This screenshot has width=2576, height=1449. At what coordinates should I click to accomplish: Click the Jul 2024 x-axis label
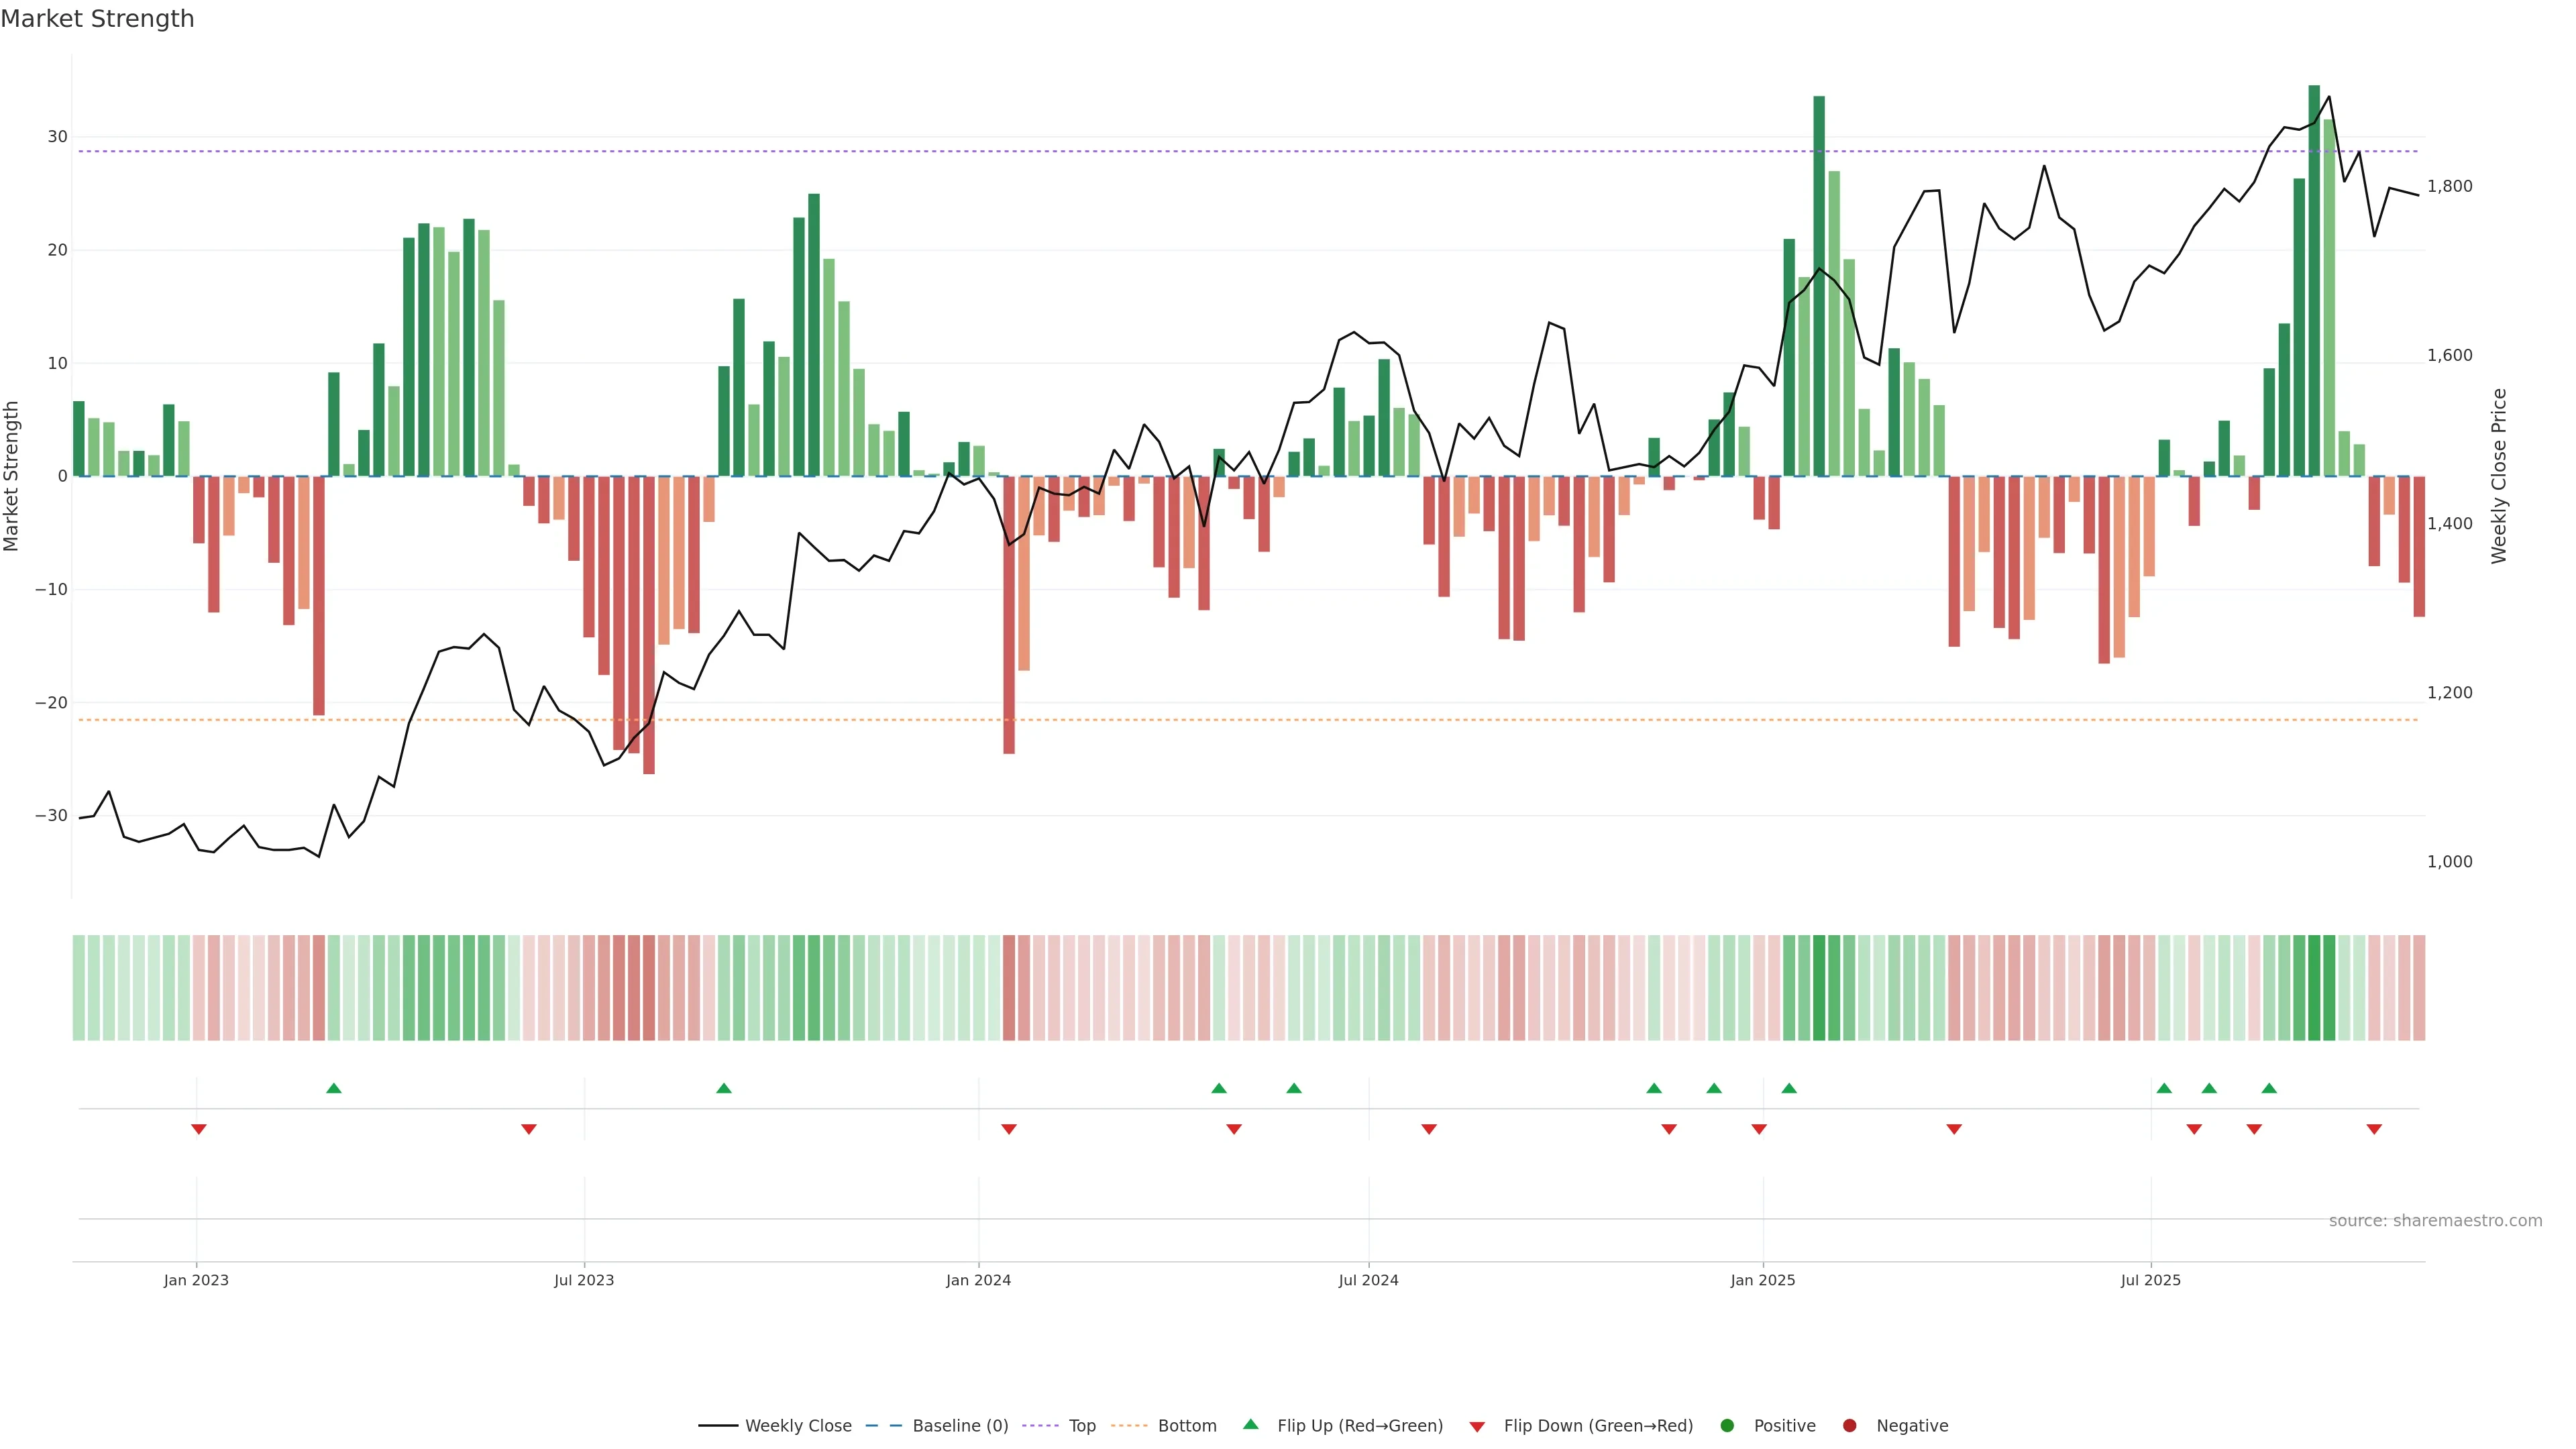pyautogui.click(x=1368, y=1280)
